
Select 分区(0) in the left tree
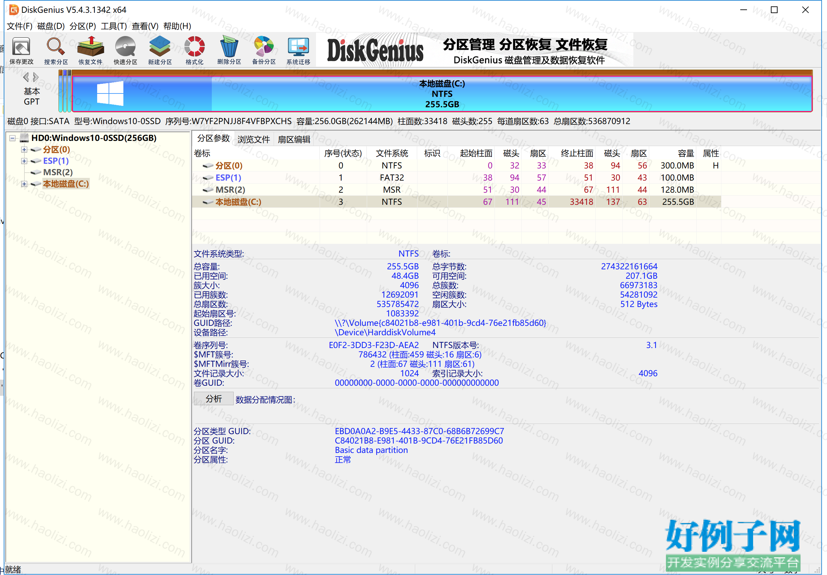pyautogui.click(x=56, y=150)
